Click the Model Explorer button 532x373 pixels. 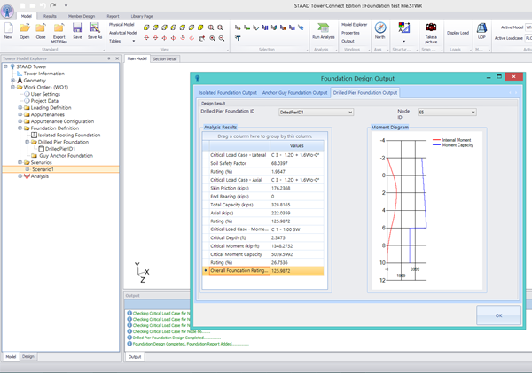click(354, 25)
